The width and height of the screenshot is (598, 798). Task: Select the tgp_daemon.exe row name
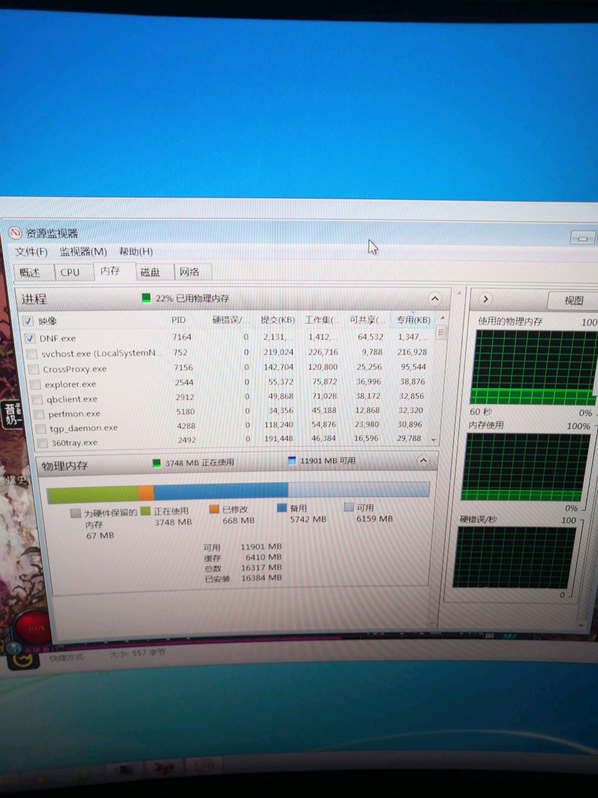pyautogui.click(x=84, y=428)
